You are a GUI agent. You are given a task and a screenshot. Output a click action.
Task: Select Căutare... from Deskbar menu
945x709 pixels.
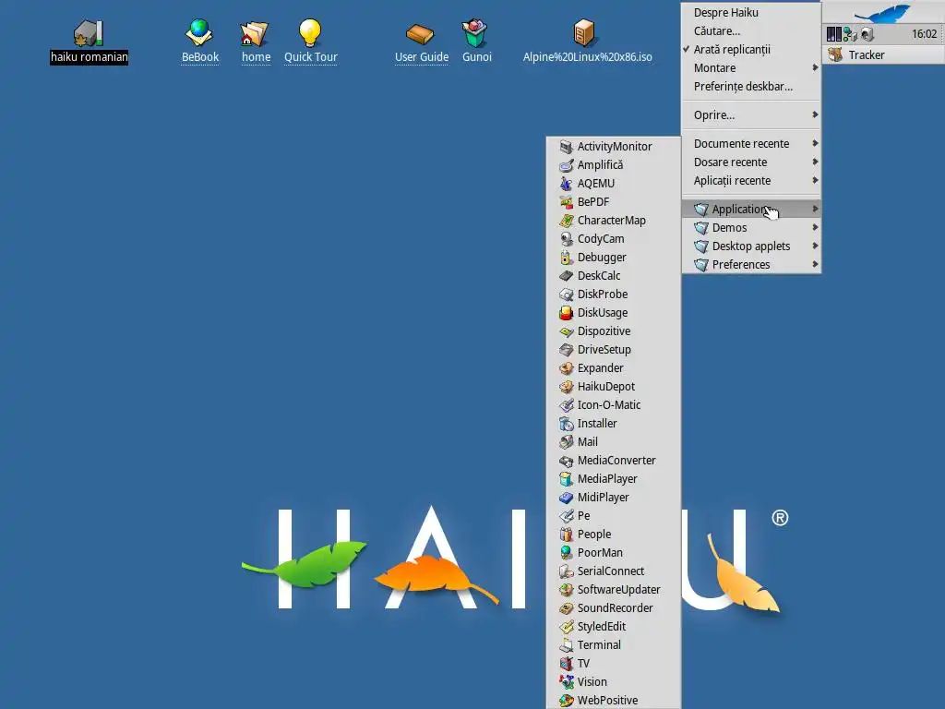tap(751, 31)
